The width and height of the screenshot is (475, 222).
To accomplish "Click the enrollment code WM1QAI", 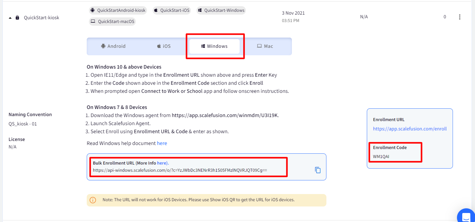I will (381, 157).
